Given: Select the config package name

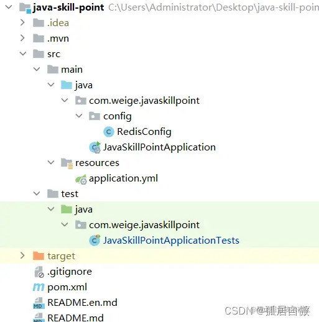Looking at the screenshot, I should (118, 116).
